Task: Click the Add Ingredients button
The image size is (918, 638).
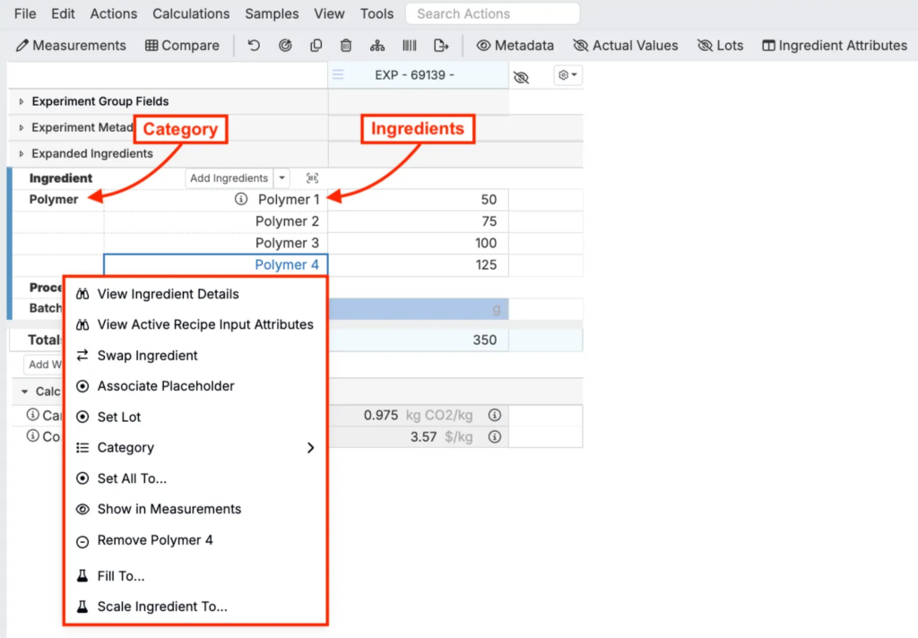Action: tap(229, 178)
